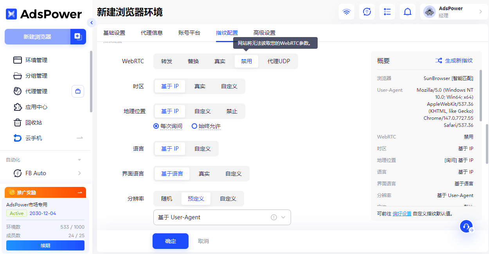Collapse the 自动化 section arrow
This screenshot has width=489, height=254.
point(80,160)
